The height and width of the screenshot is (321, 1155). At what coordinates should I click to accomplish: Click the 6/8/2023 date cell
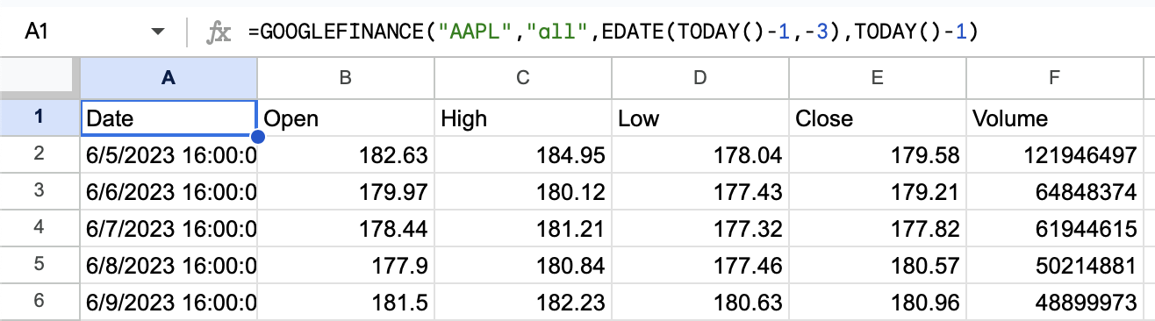(169, 266)
